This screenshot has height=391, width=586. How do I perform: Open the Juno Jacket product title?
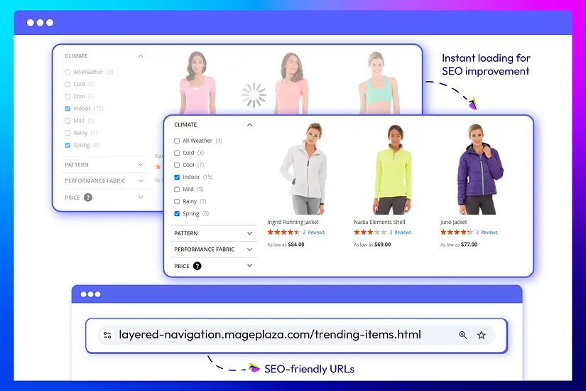(x=454, y=223)
